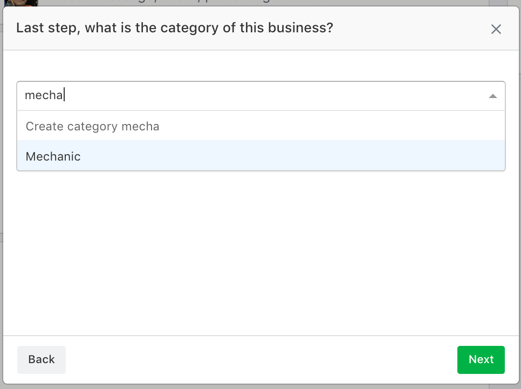The width and height of the screenshot is (521, 389).
Task: Select the Mechanic category option
Action: [53, 156]
